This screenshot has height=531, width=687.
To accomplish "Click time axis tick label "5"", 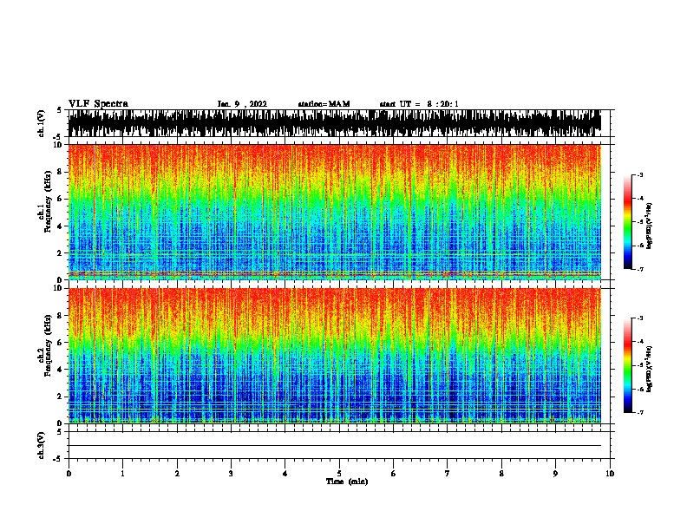I will tap(339, 474).
